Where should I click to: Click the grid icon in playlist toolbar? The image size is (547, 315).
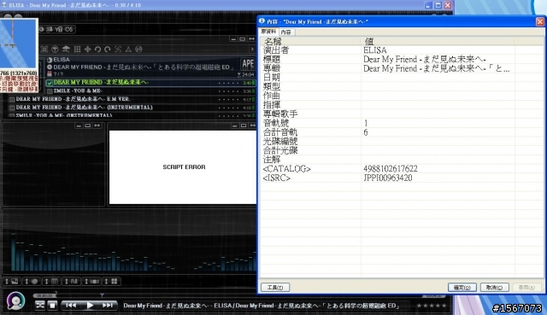click(77, 50)
